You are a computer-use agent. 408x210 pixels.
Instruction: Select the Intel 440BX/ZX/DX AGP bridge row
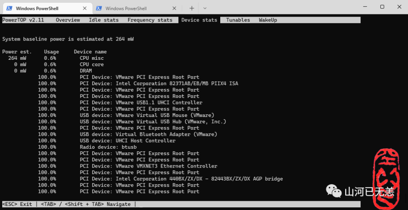click(x=160, y=179)
